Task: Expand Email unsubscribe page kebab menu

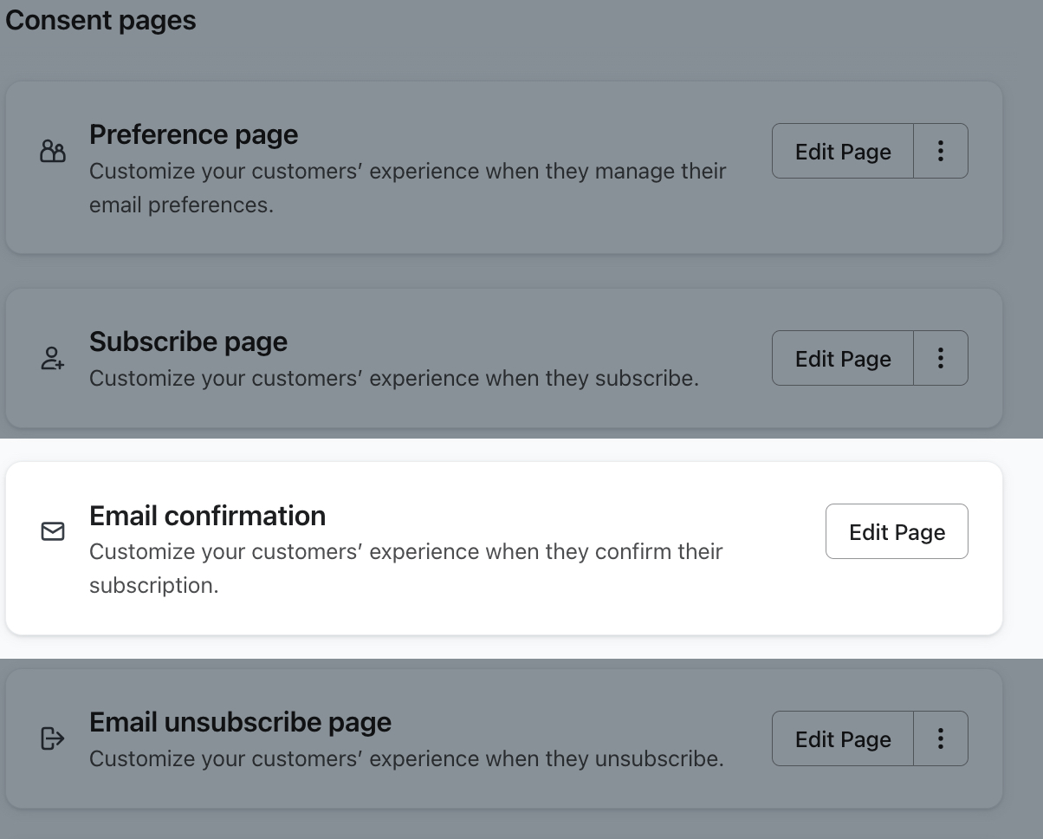Action: [x=940, y=738]
